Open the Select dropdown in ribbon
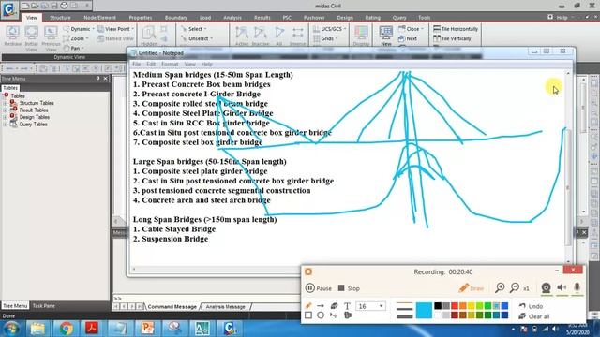600x337 pixels. 194,29
